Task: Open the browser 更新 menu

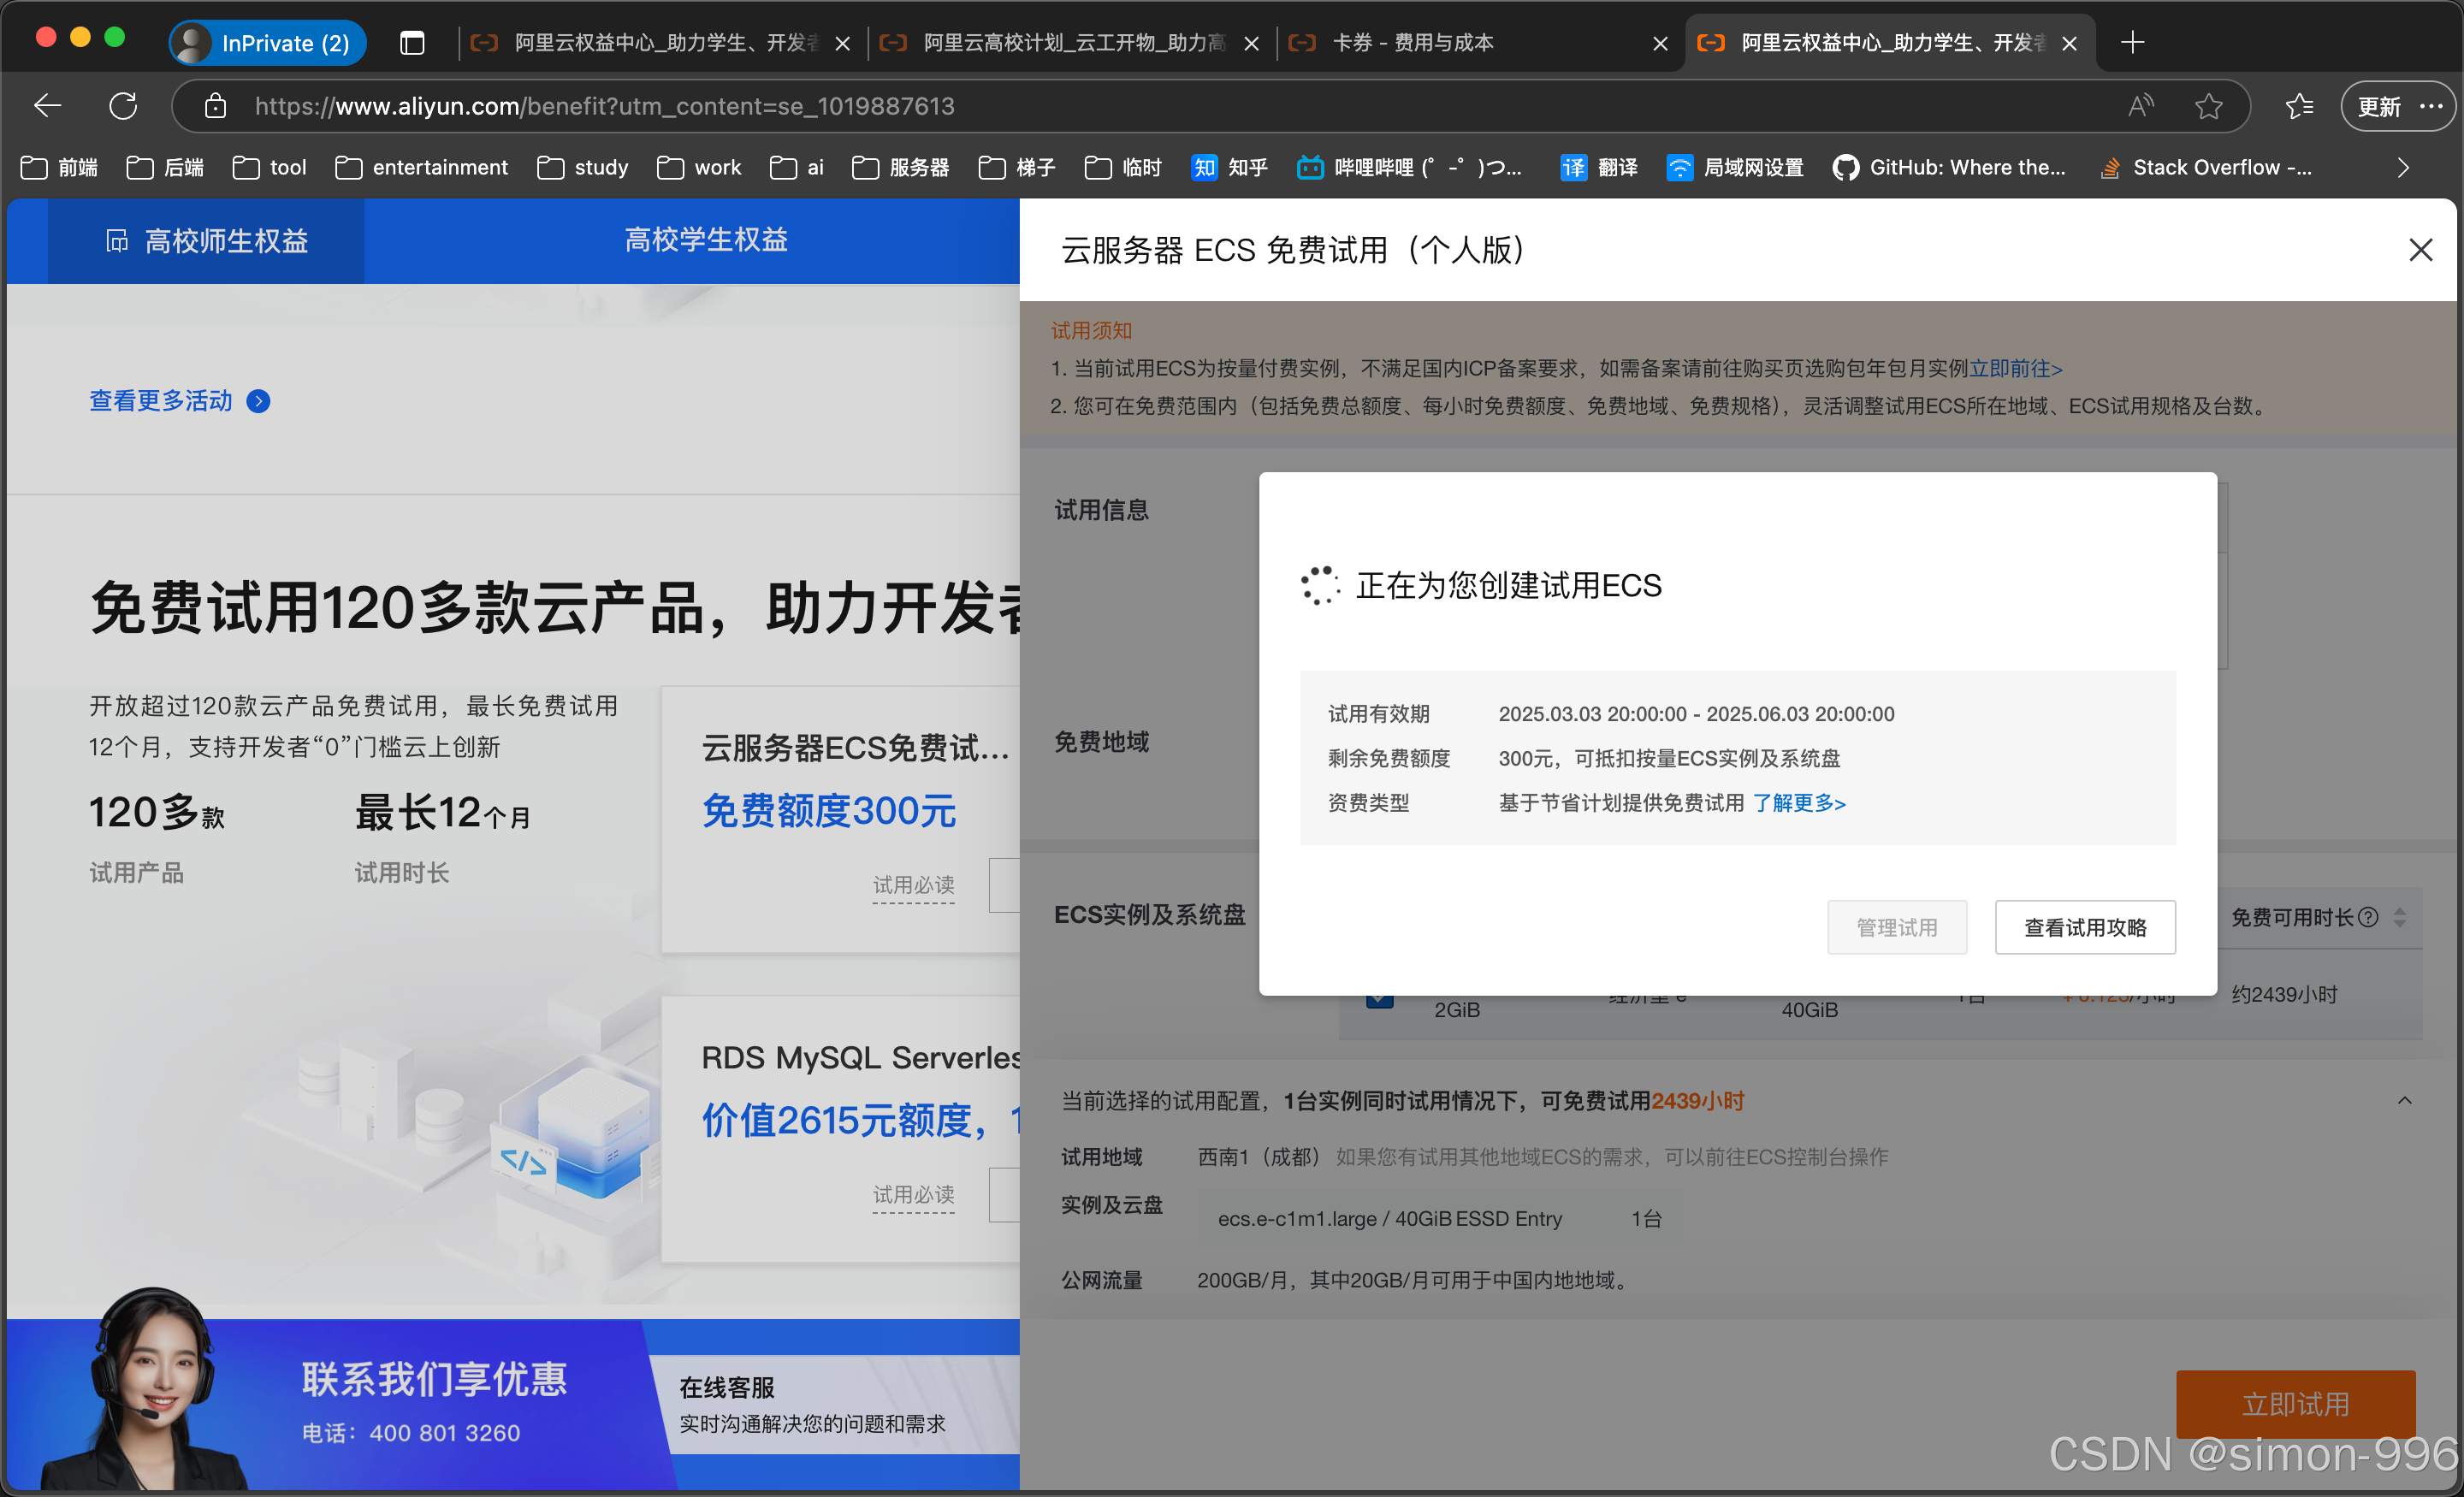Action: 2397,106
